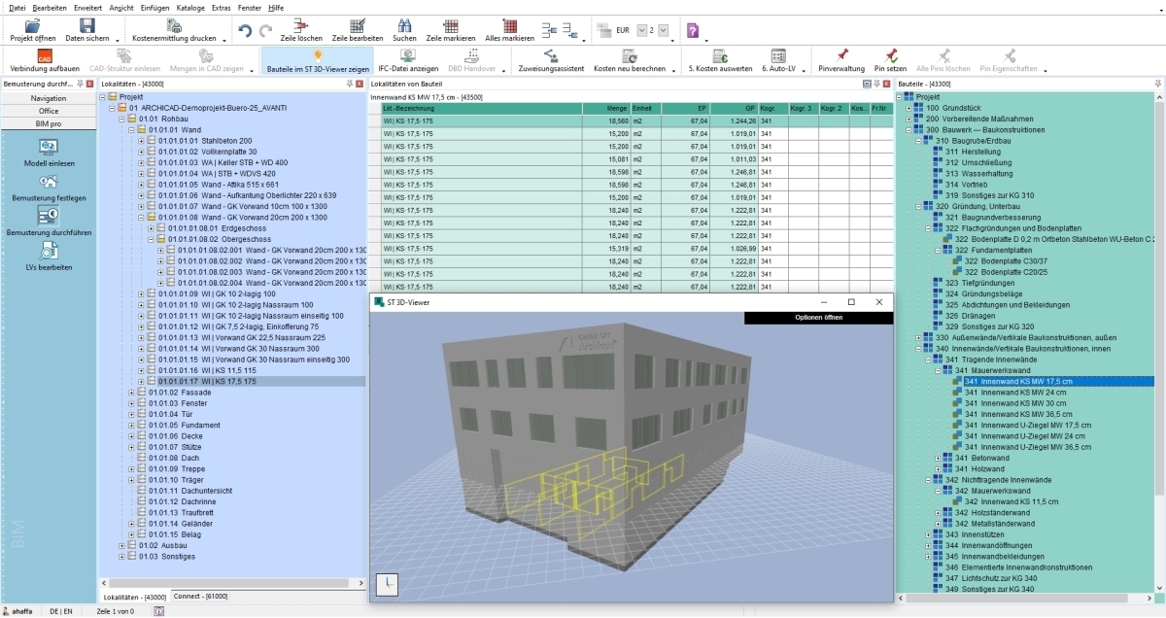Open the Office navigation section
Screen dimensions: 1166x618
(49, 111)
